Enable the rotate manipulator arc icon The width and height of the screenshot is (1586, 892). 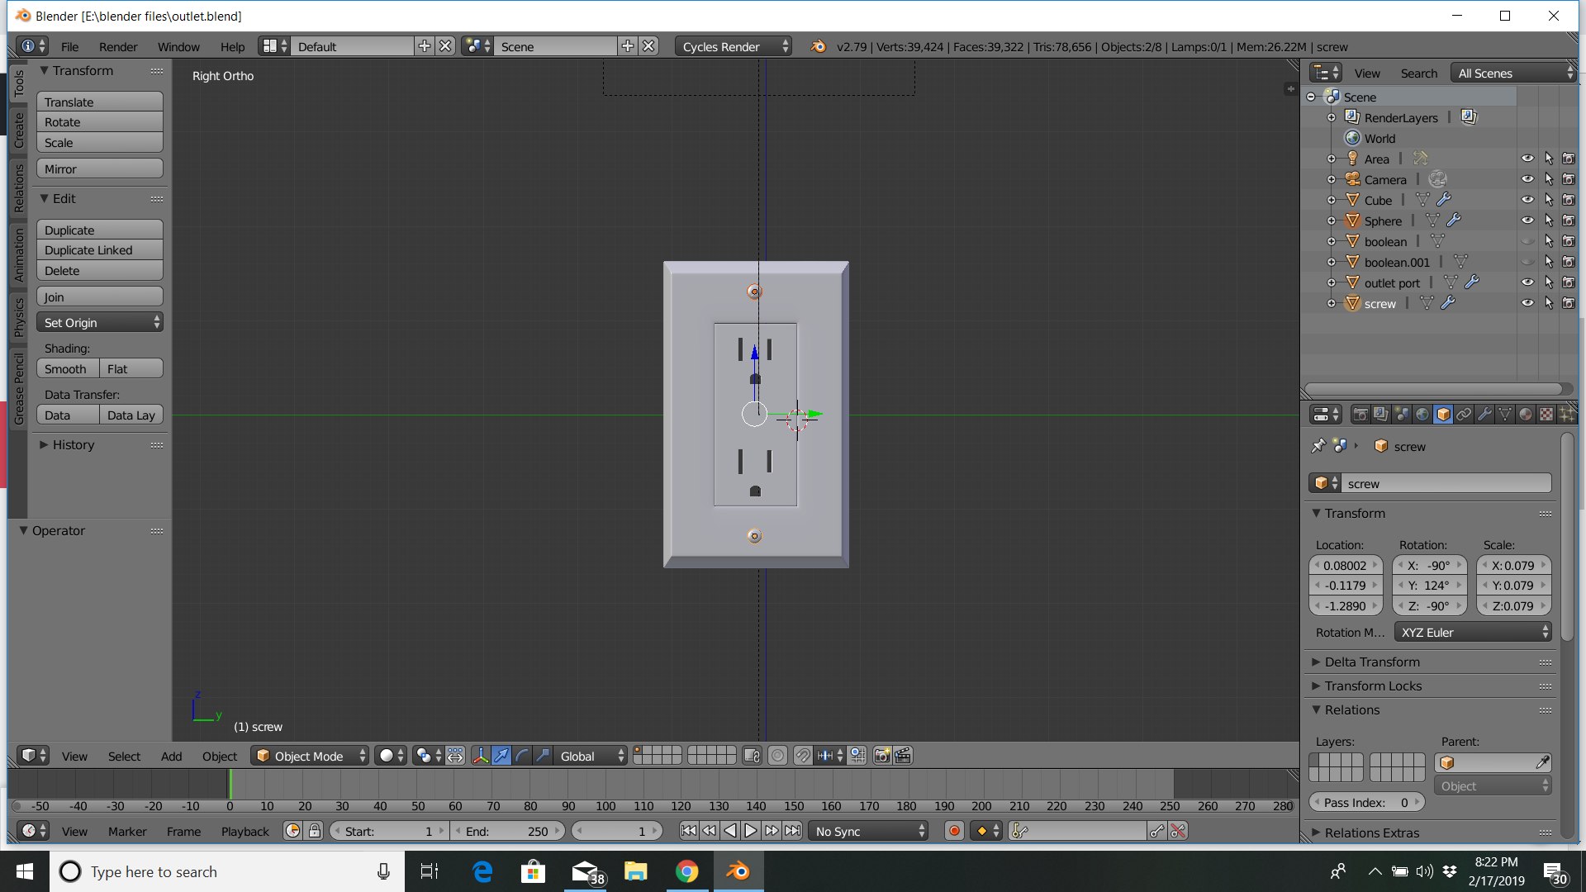pyautogui.click(x=522, y=756)
